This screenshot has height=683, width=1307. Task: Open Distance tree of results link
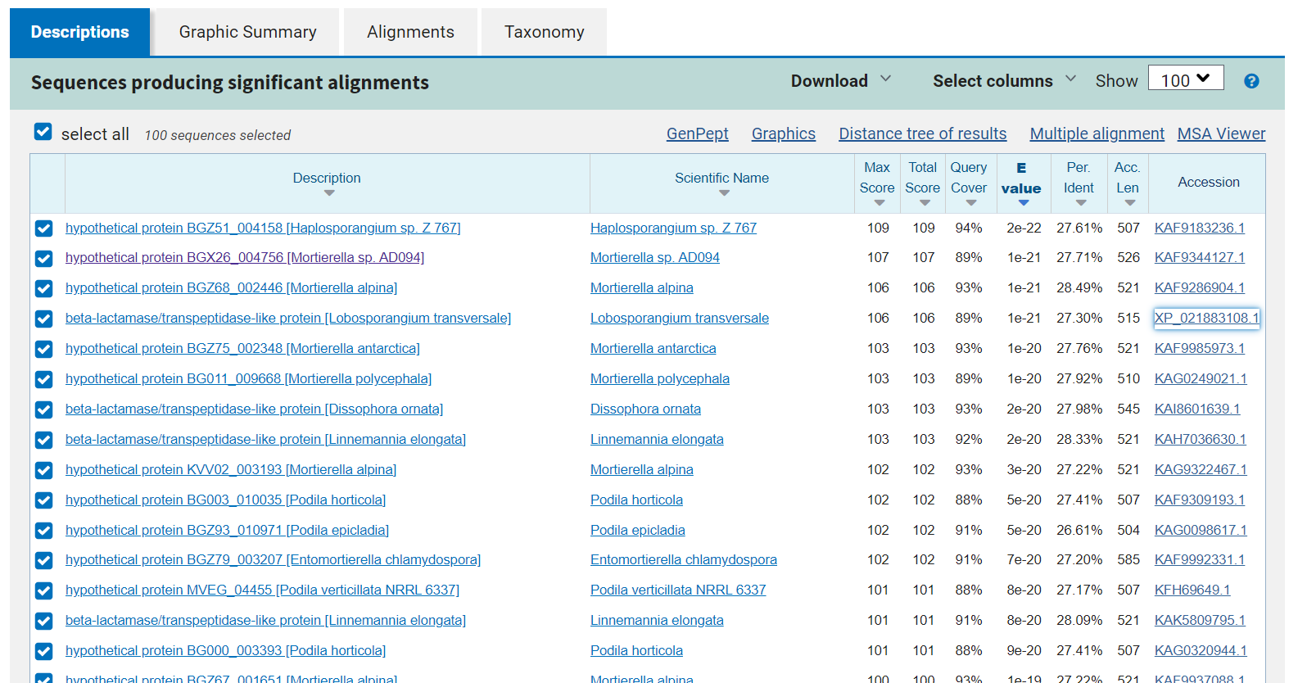pos(922,133)
